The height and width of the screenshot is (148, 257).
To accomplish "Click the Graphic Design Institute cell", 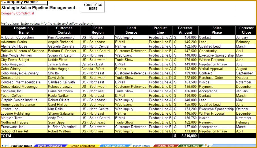I will coord(24,100).
